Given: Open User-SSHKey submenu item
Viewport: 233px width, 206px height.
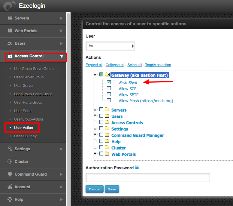Looking at the screenshot, I should click(x=25, y=136).
